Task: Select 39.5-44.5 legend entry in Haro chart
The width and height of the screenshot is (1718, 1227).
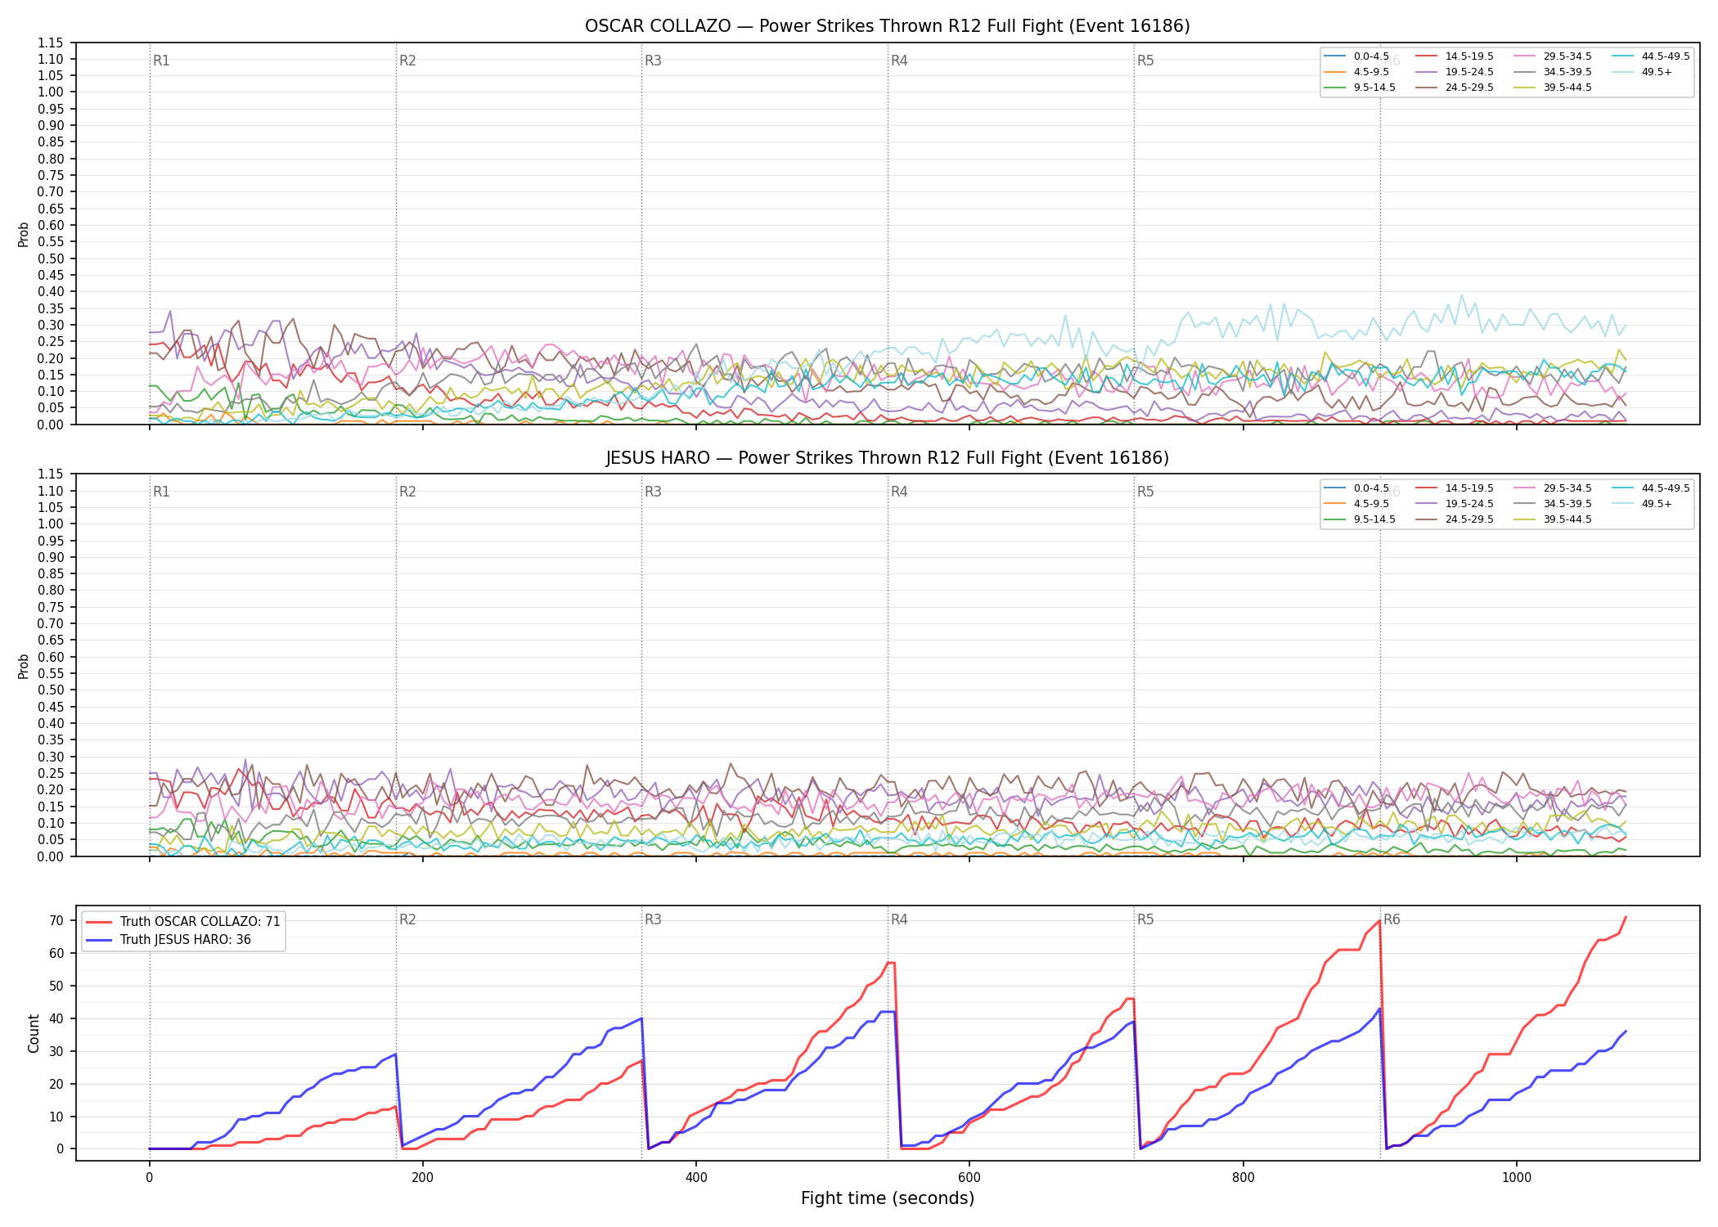Action: 1553,519
